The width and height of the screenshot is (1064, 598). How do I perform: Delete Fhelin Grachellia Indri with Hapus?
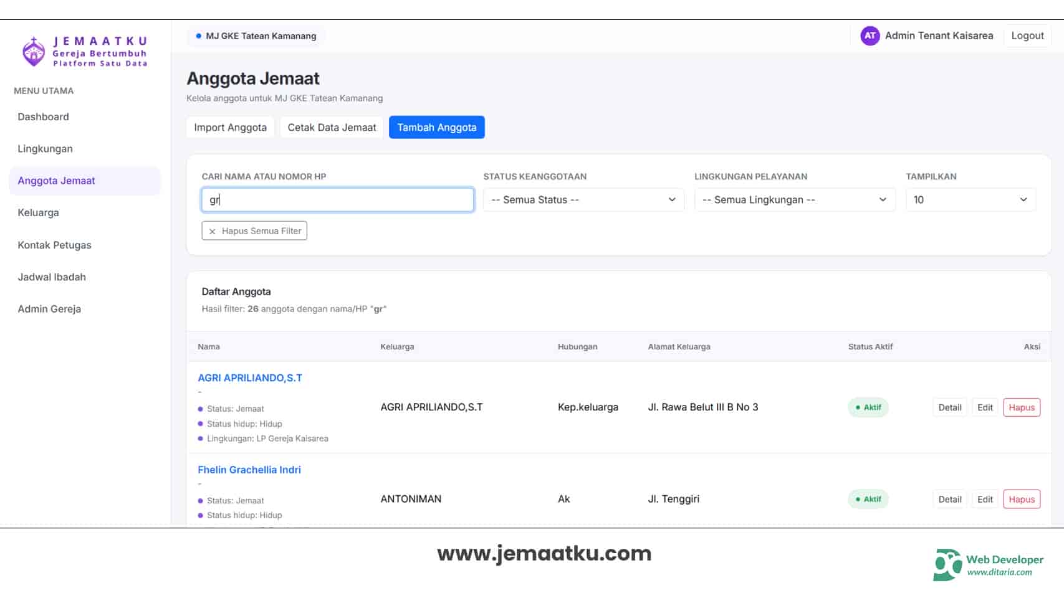pos(1021,500)
